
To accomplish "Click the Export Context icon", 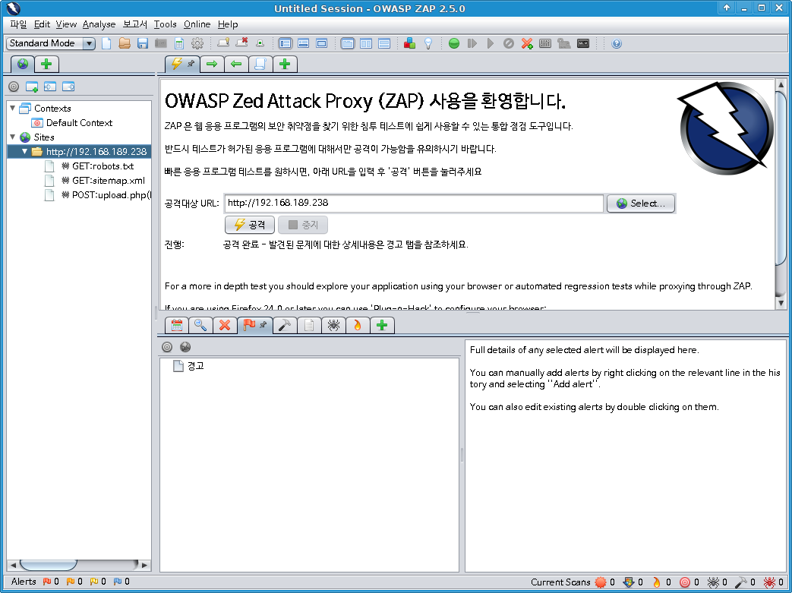I will click(68, 87).
